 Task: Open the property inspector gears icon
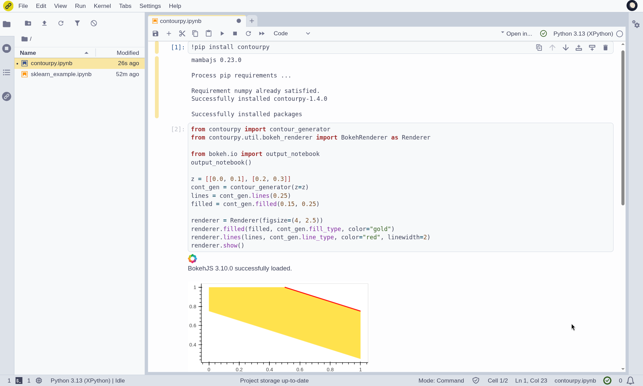636,24
